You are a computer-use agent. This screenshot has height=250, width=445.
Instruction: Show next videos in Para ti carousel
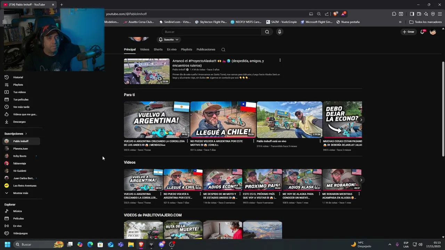click(361, 119)
